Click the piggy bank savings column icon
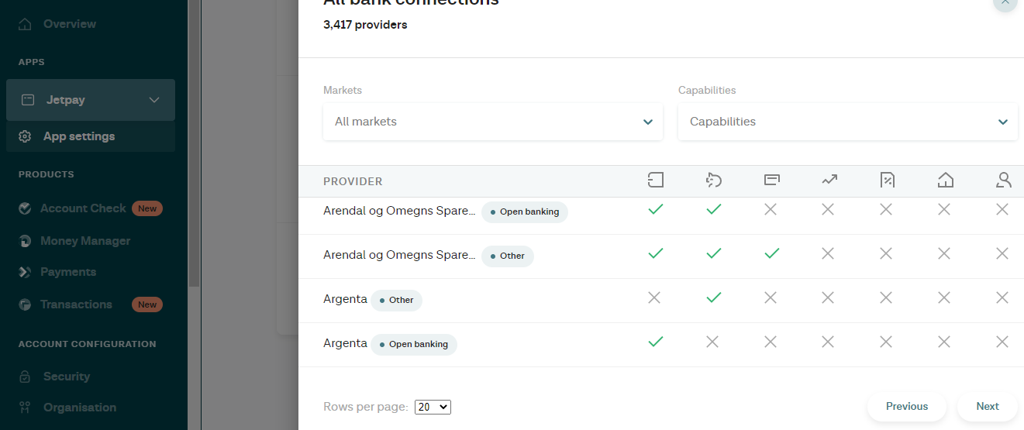Screen dimensions: 1024x430 [713, 181]
